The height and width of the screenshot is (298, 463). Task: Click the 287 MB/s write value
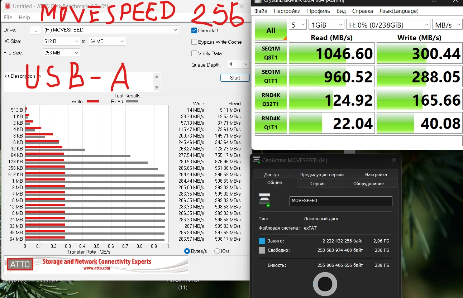pyautogui.click(x=195, y=226)
